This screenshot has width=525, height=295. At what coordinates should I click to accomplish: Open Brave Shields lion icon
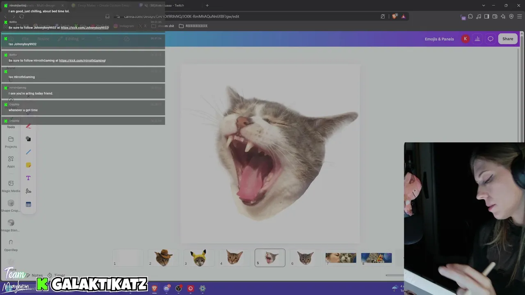[x=395, y=16]
